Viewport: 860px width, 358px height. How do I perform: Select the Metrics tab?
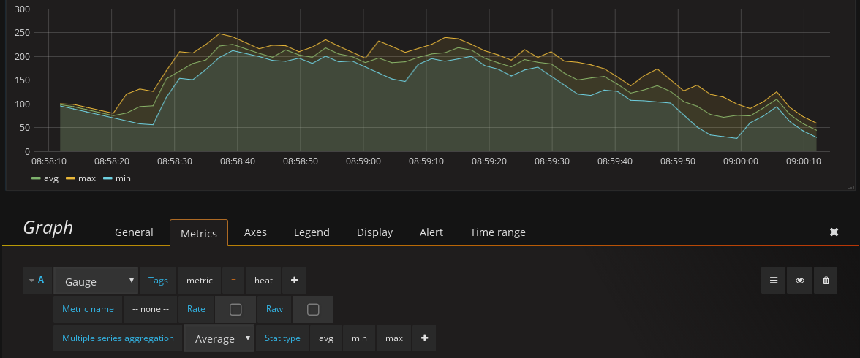pos(199,232)
